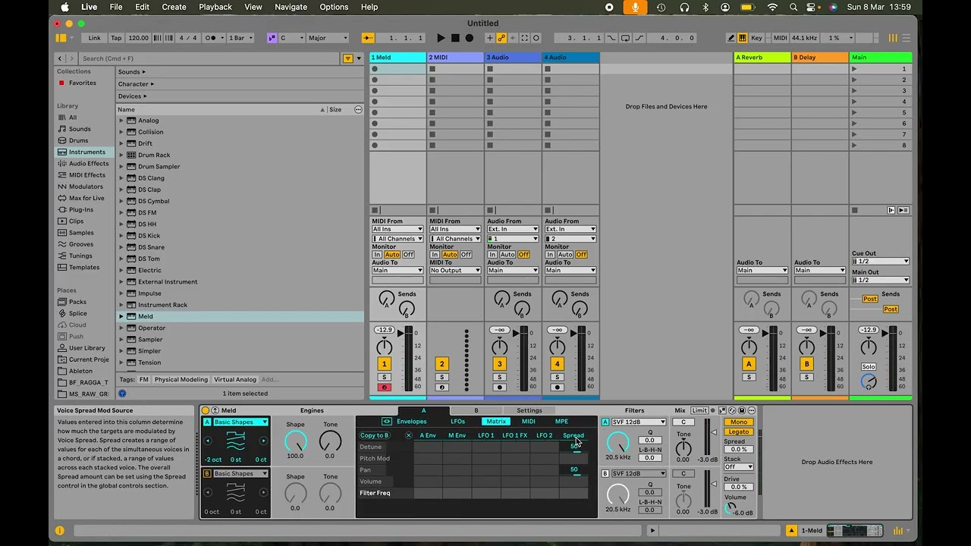The image size is (971, 546).
Task: Toggle track 3 activator button
Action: [x=499, y=364]
